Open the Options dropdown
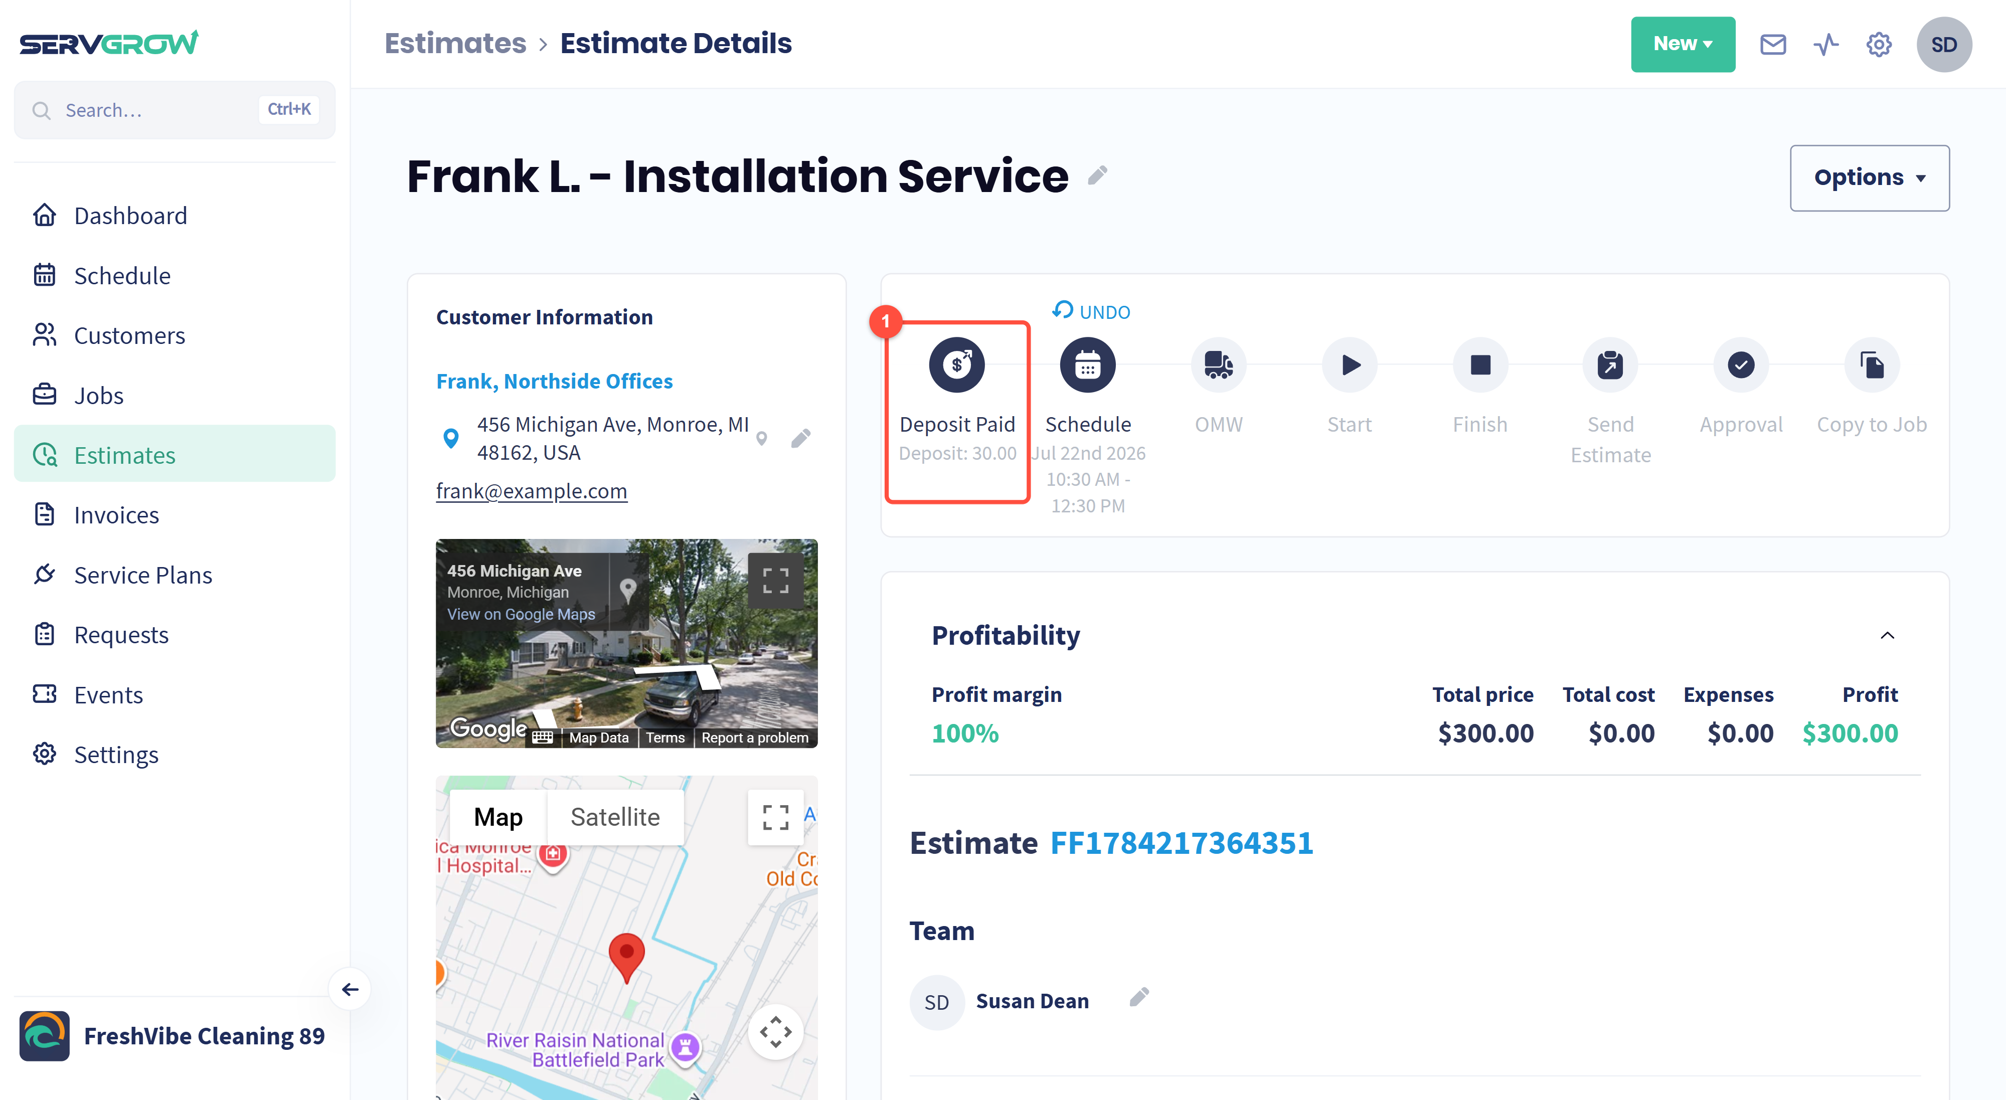The image size is (2006, 1100). point(1869,177)
